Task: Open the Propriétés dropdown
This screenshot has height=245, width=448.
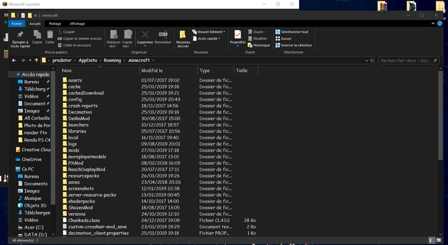Action: 237,46
